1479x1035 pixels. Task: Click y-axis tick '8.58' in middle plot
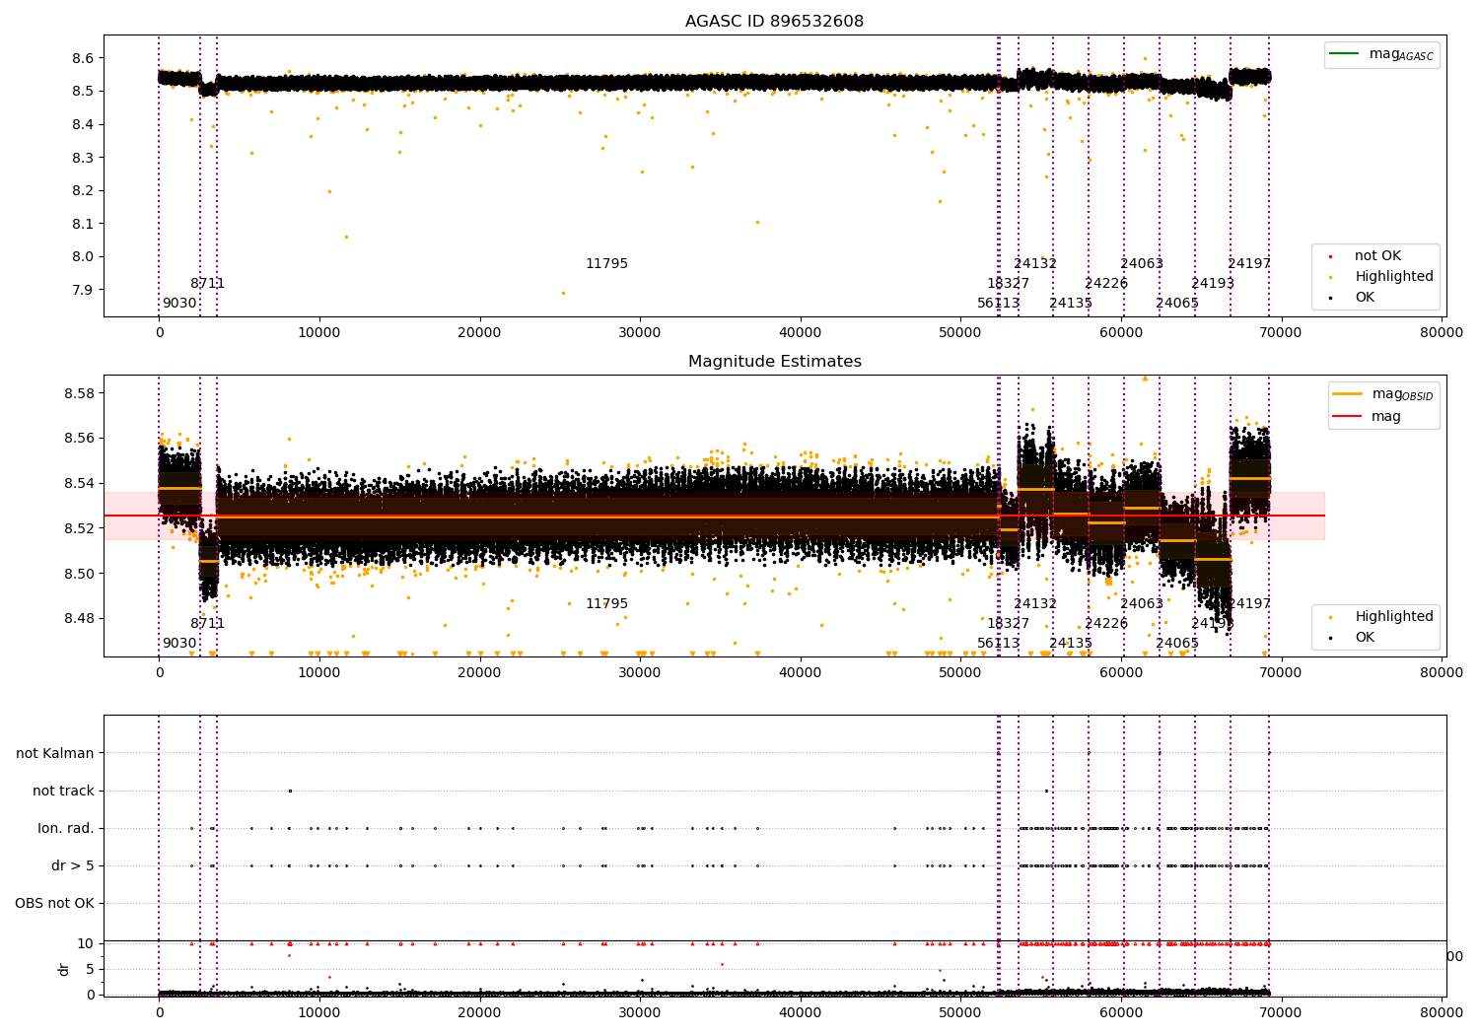coord(79,393)
